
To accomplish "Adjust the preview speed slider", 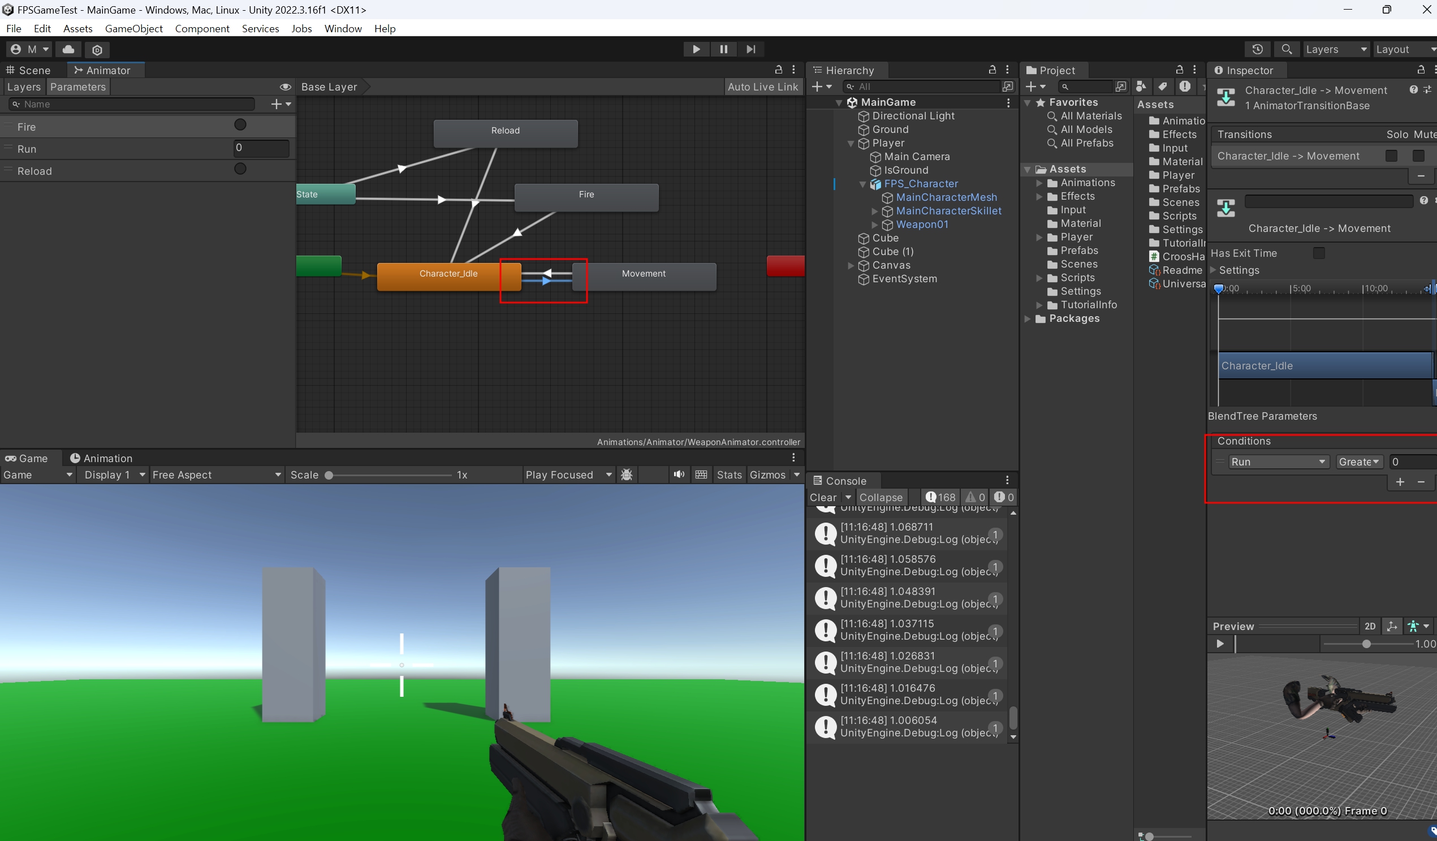I will pyautogui.click(x=1366, y=644).
